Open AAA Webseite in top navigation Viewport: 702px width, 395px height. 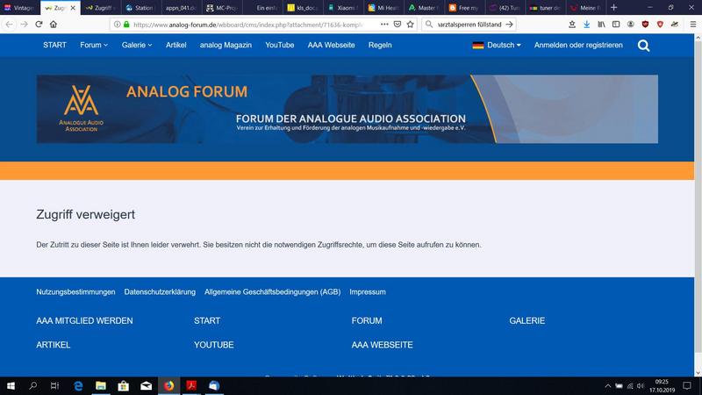coord(331,45)
